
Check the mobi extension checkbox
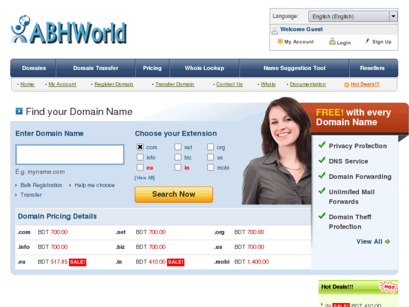210,167
